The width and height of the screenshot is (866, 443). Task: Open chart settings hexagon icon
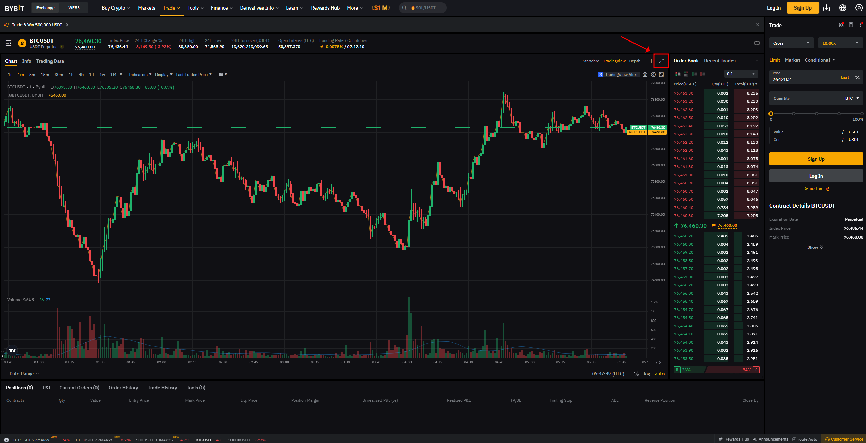tap(653, 75)
